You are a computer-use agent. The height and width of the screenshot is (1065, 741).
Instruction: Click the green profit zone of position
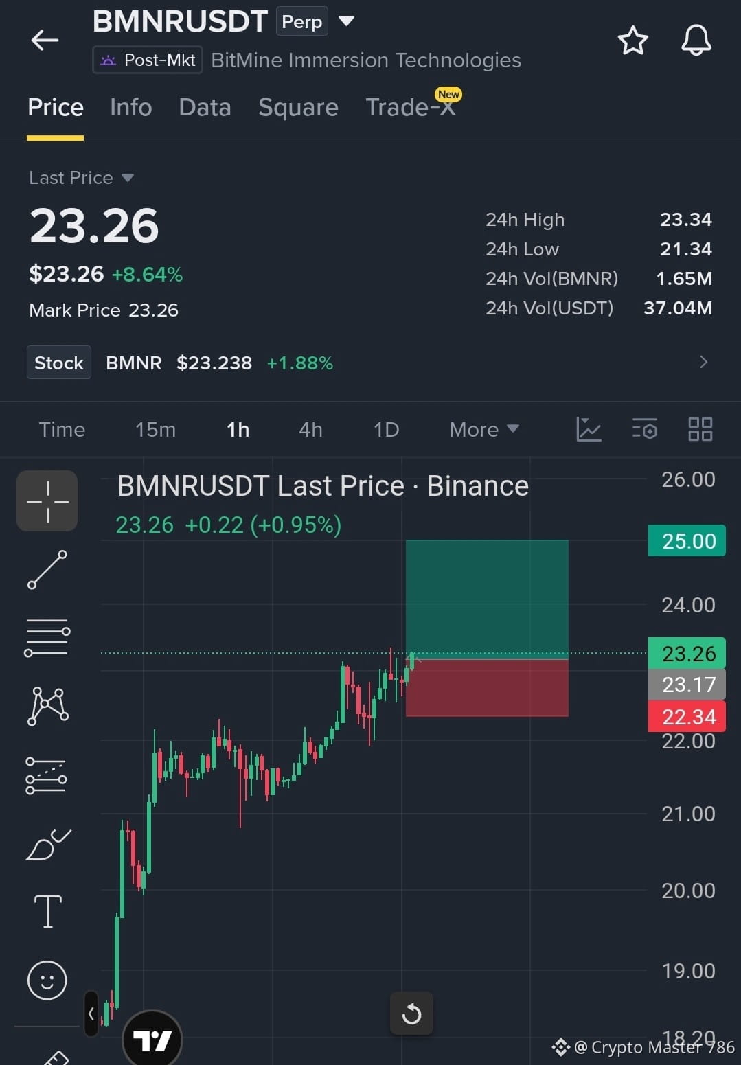(487, 599)
